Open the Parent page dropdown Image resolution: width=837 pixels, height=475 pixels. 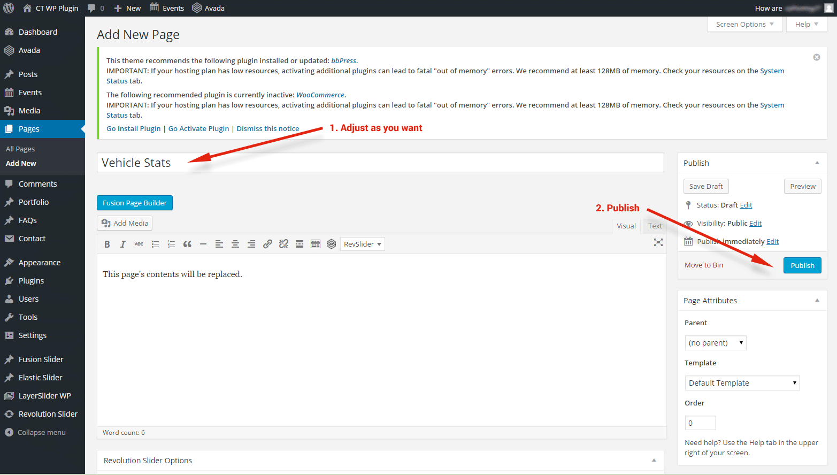(715, 343)
